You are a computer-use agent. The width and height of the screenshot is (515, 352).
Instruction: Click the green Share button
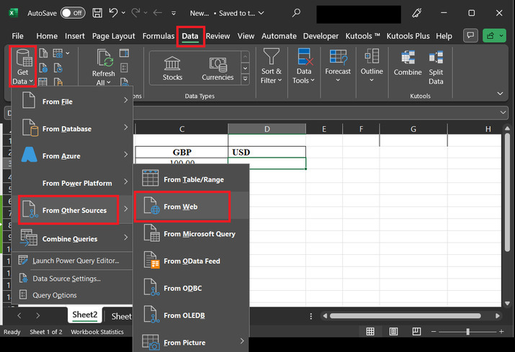[x=494, y=35]
